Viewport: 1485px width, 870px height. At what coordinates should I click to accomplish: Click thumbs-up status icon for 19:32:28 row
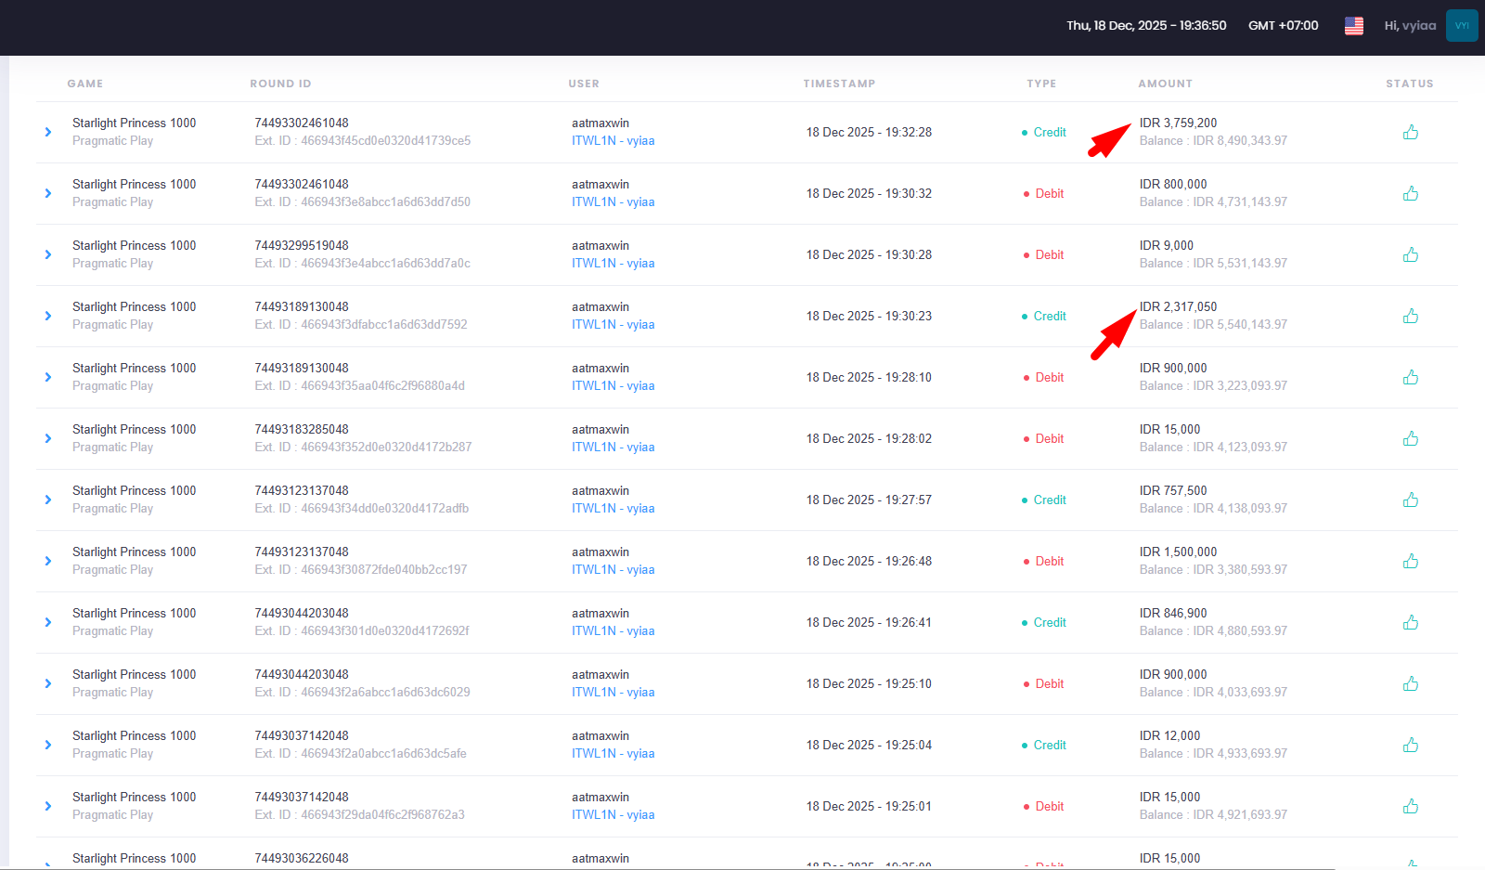point(1411,132)
